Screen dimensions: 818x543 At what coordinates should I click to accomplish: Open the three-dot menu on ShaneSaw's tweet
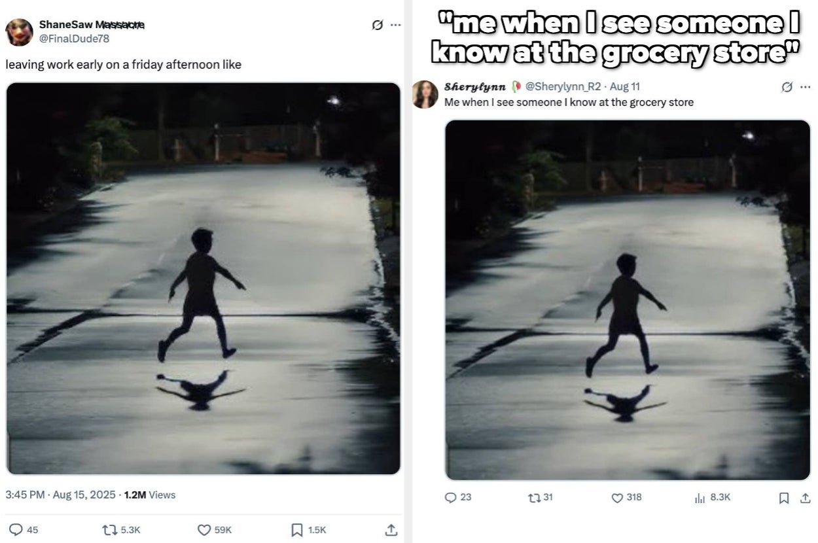[395, 25]
